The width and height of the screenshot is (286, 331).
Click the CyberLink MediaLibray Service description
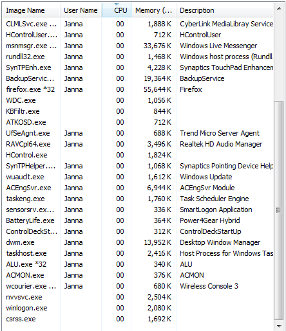point(227,24)
